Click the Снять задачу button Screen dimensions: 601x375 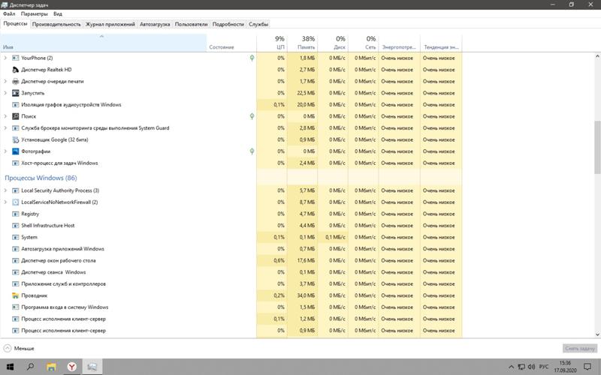579,349
